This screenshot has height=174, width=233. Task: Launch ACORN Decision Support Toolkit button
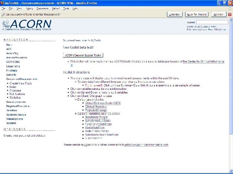point(83,55)
